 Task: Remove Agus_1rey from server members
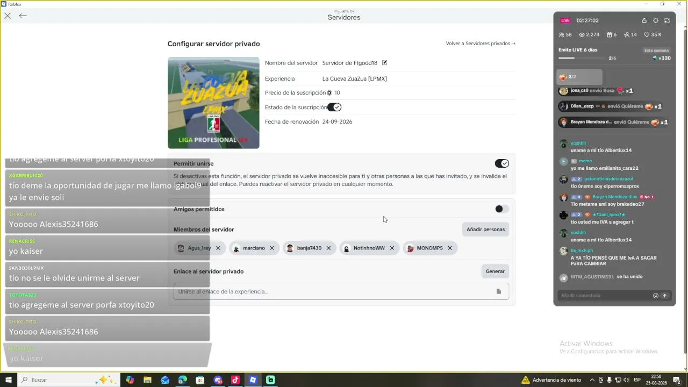tap(218, 248)
